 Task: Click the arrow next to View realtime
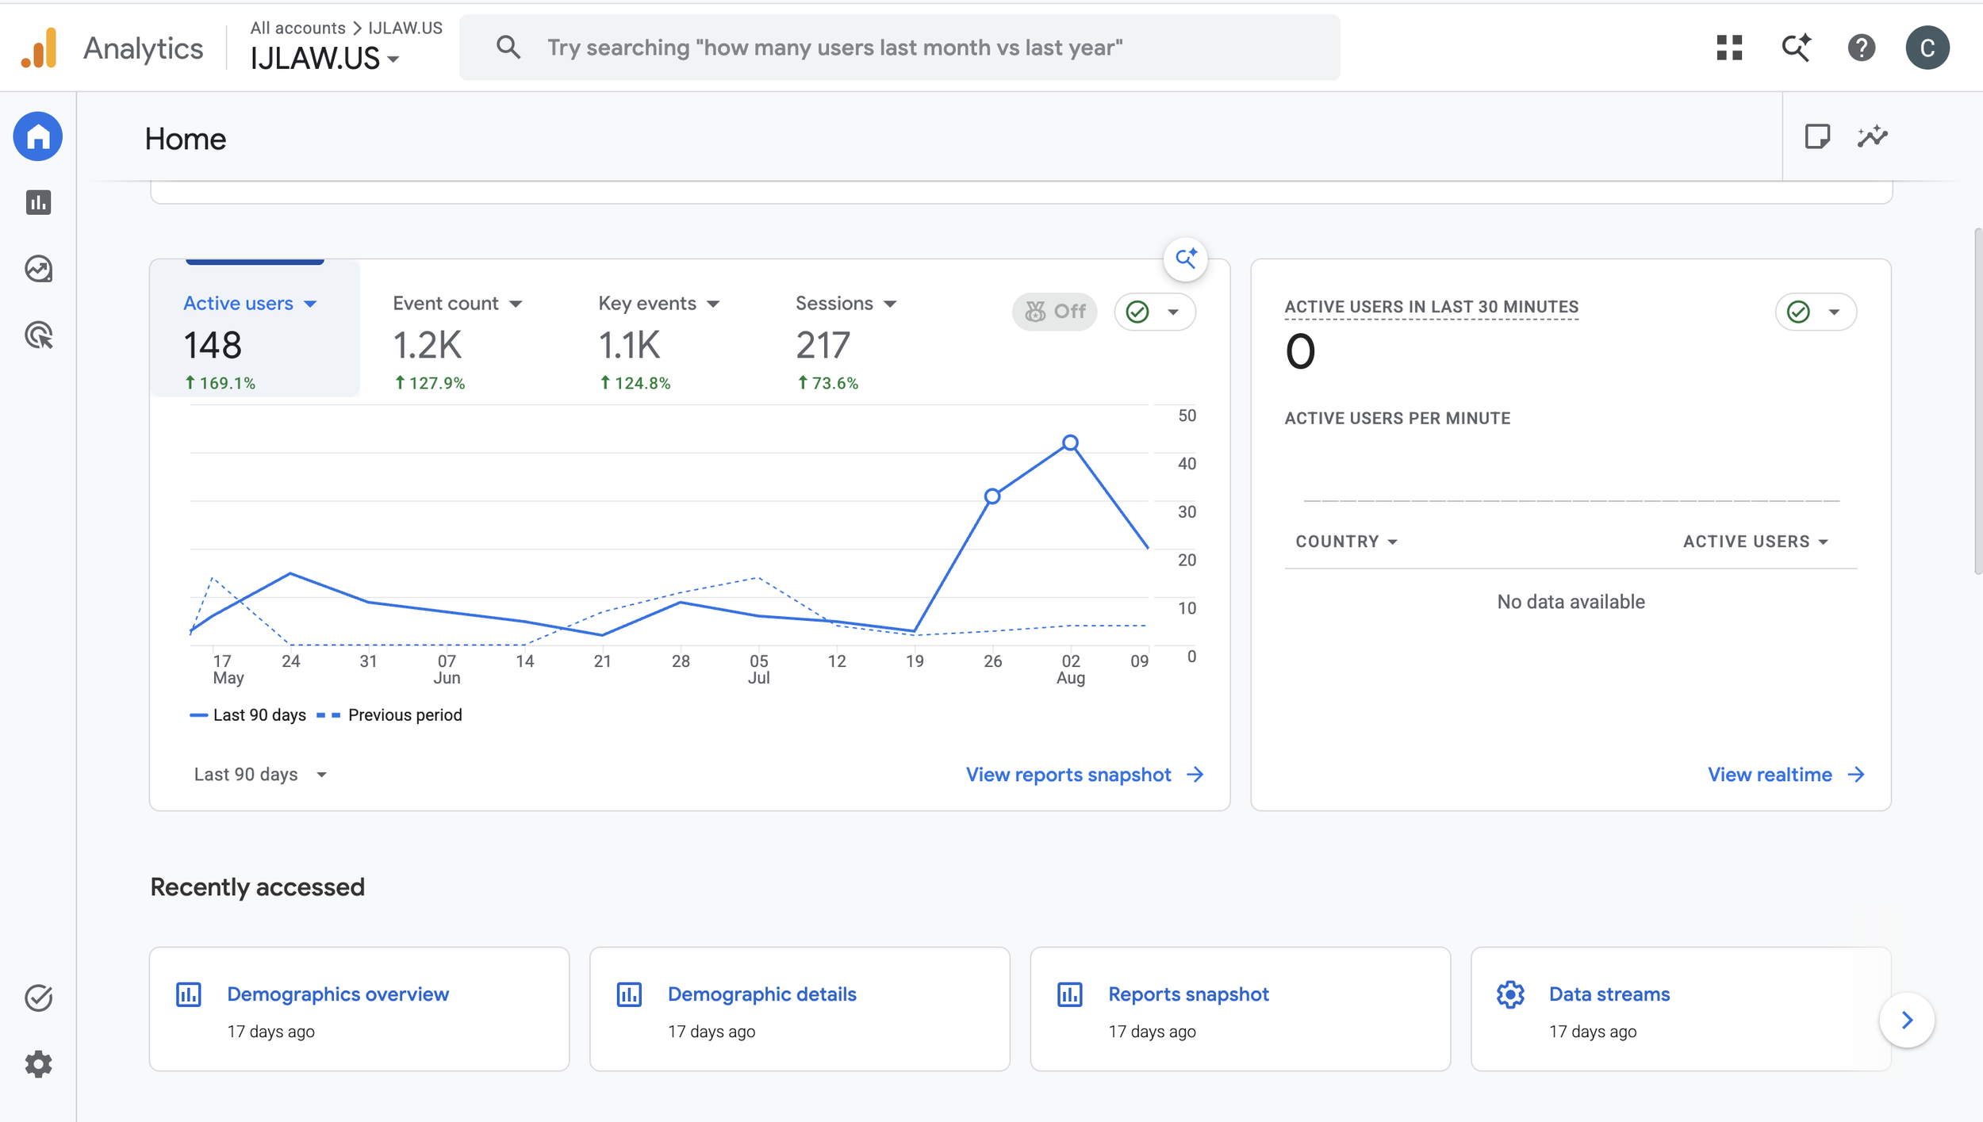[x=1856, y=775]
